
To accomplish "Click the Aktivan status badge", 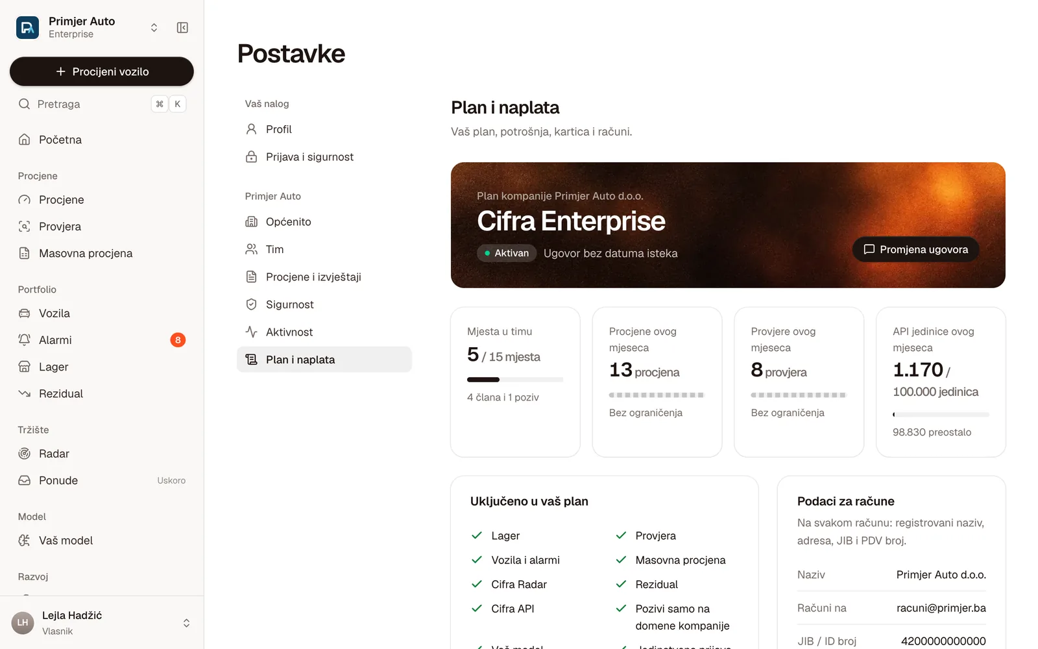I will pyautogui.click(x=506, y=253).
